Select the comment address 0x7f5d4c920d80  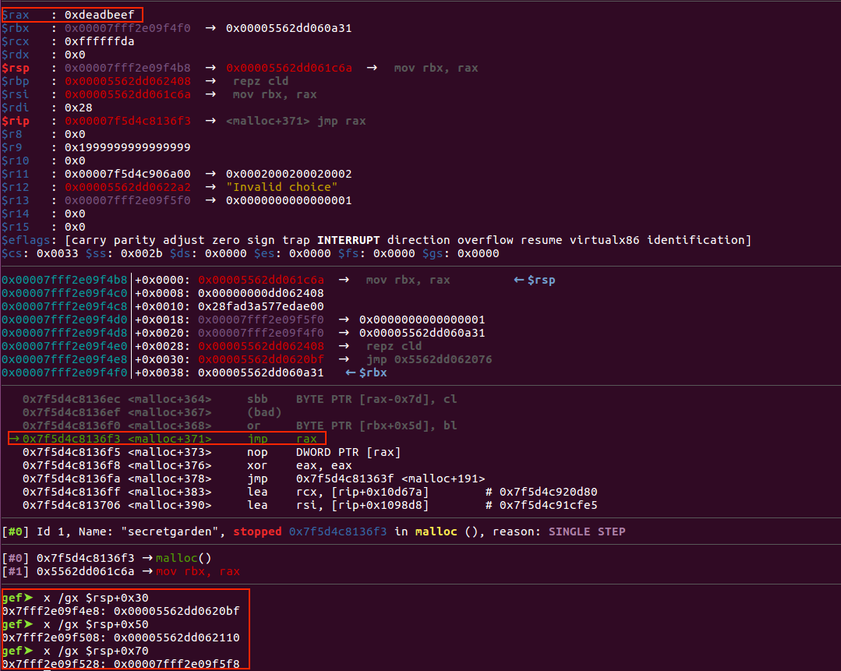[x=548, y=492]
